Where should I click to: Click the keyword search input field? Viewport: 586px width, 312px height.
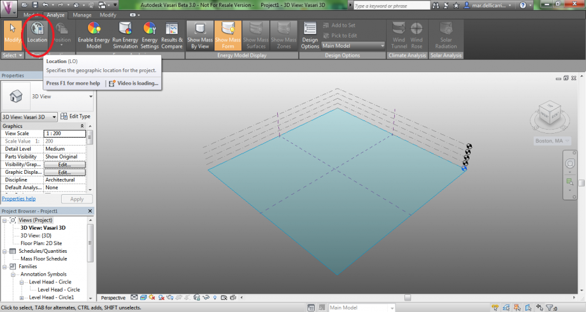click(391, 6)
